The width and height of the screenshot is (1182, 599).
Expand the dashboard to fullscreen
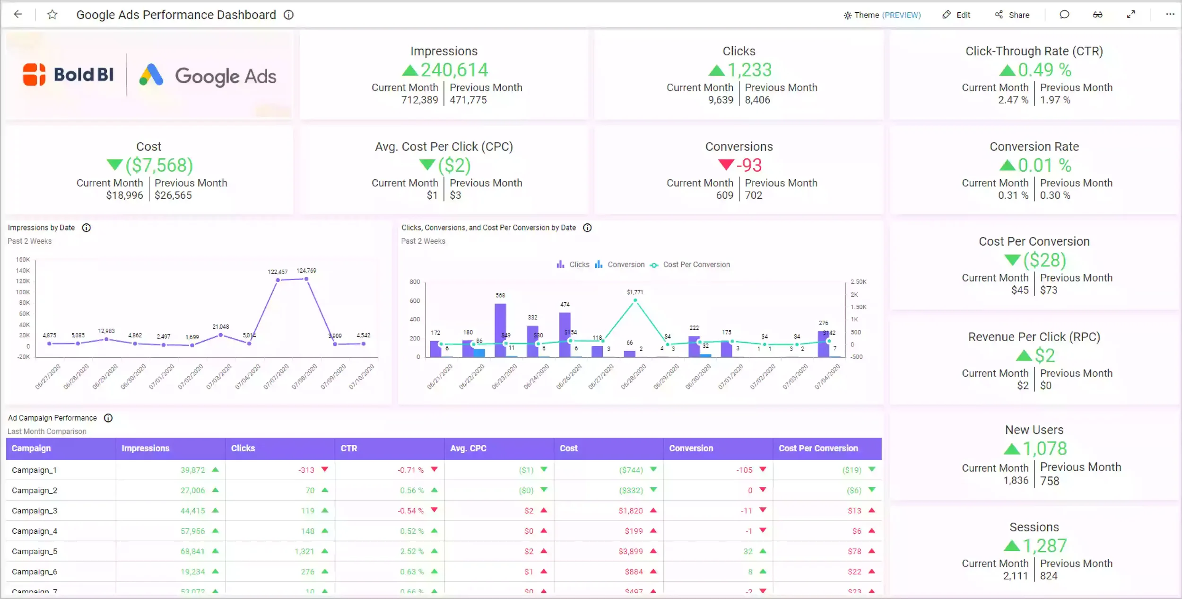pyautogui.click(x=1131, y=15)
